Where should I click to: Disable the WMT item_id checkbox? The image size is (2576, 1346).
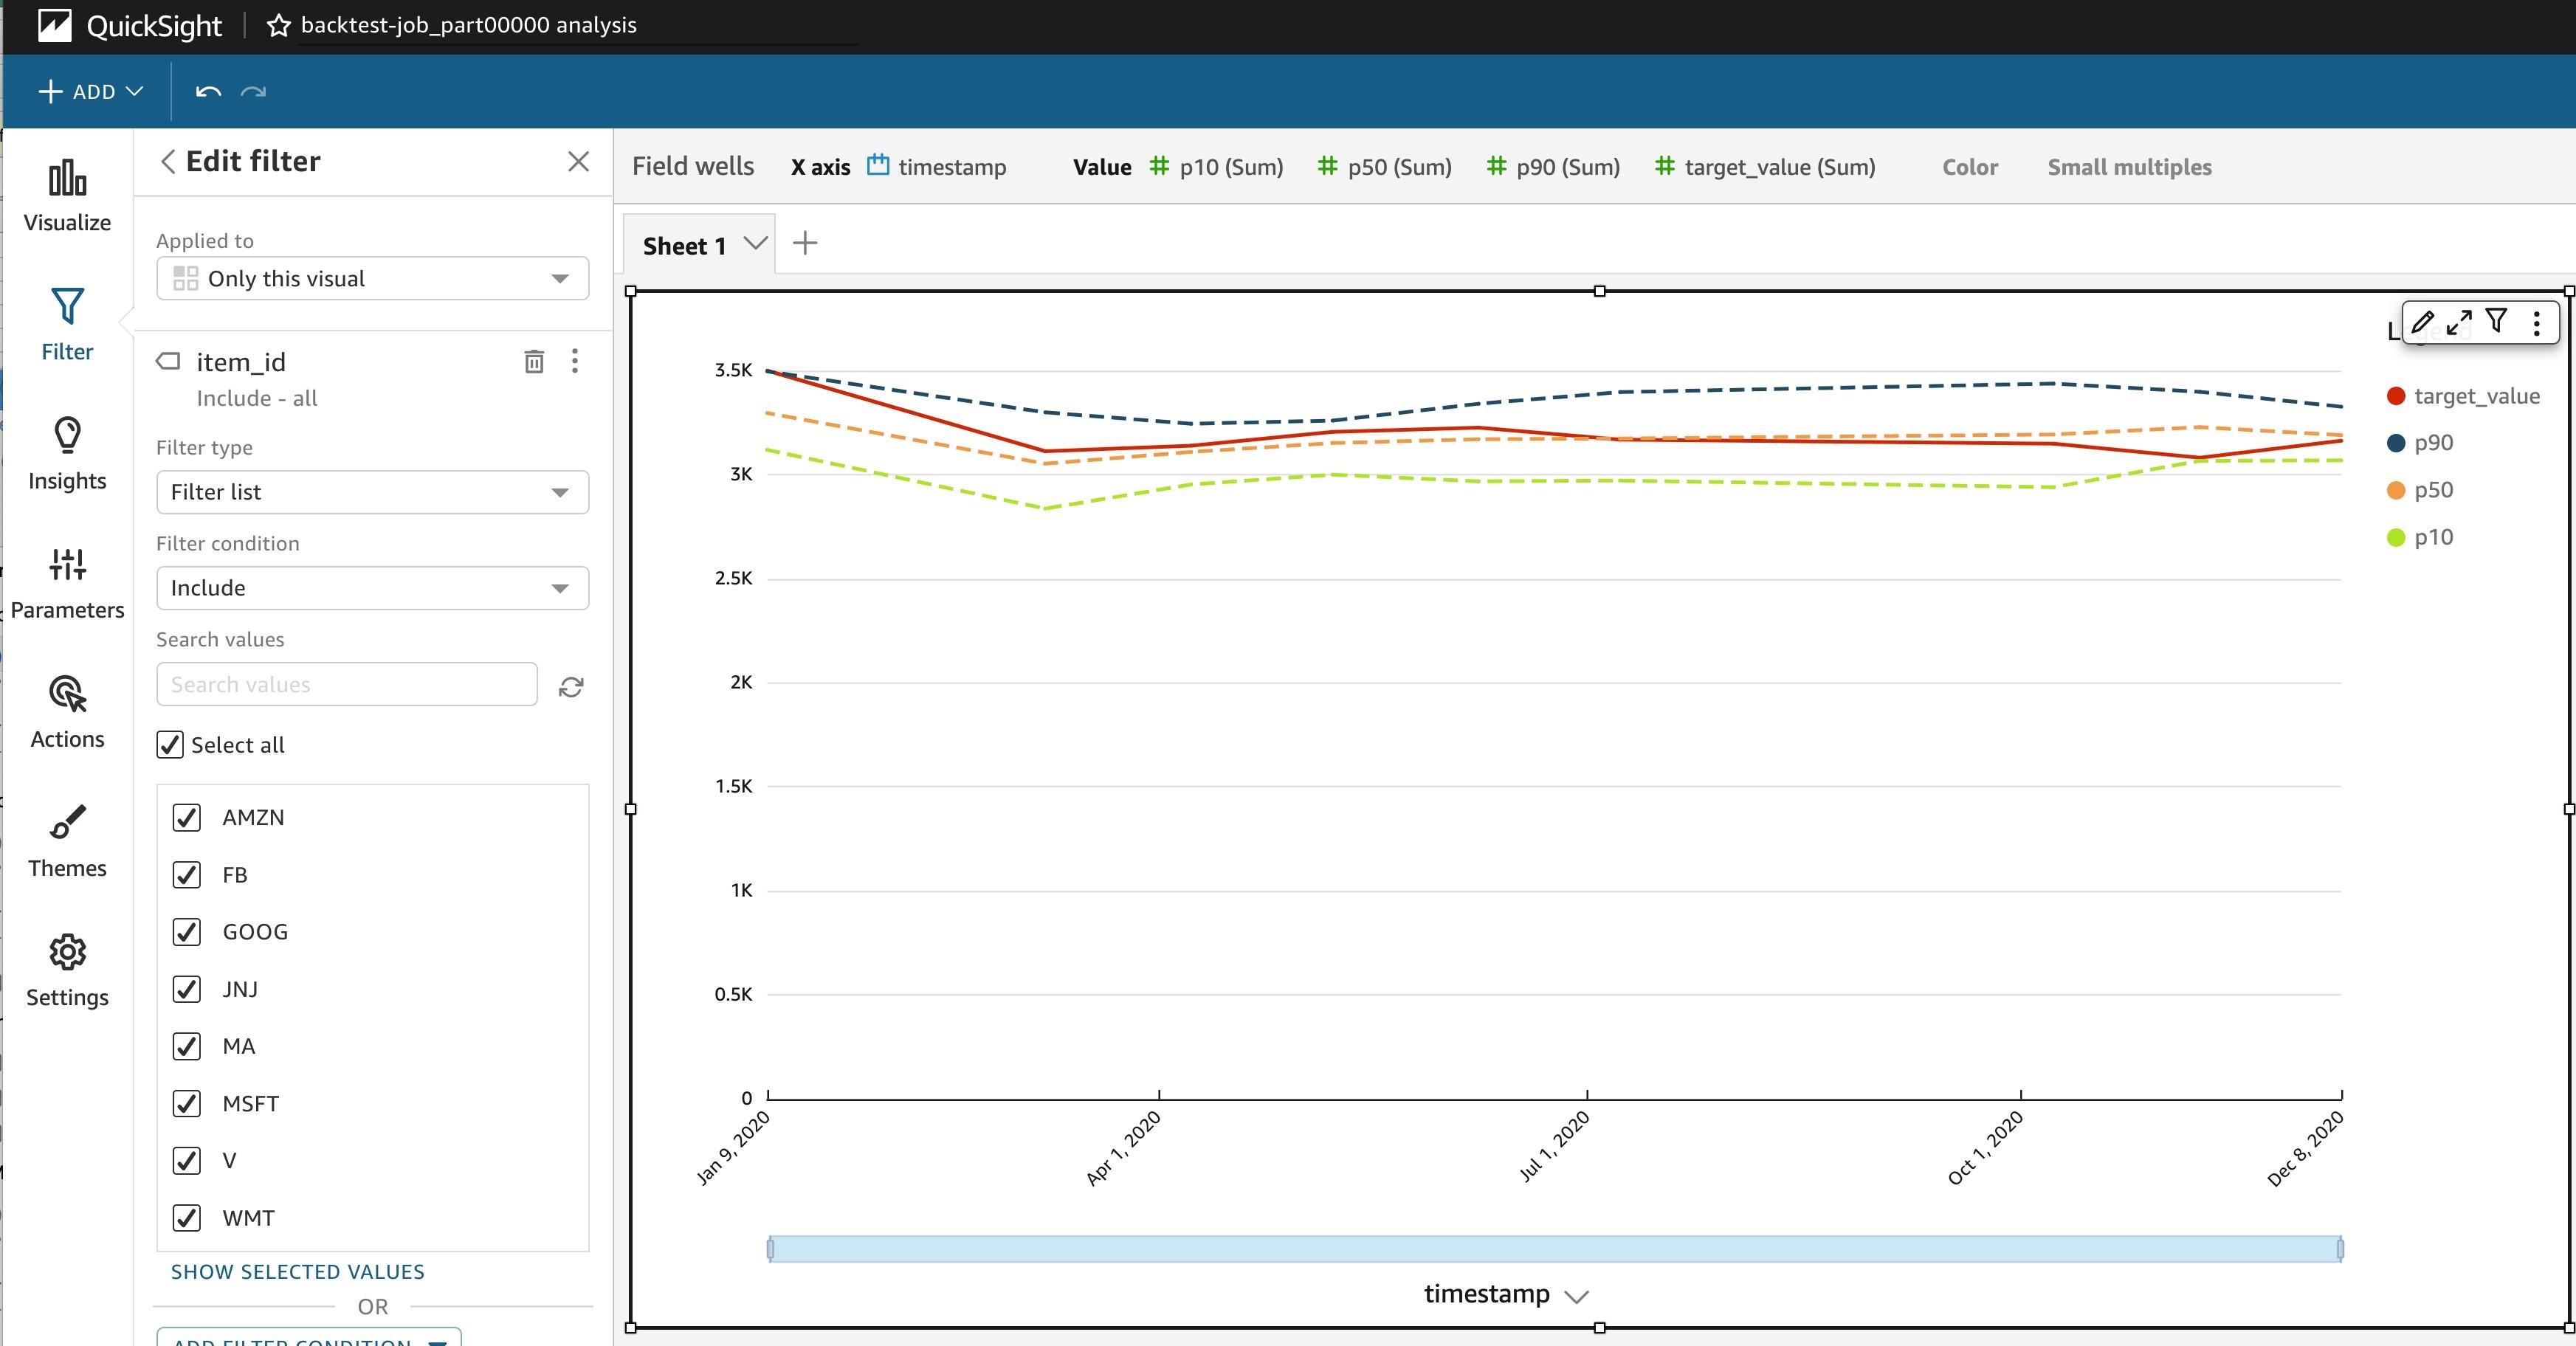coord(186,1217)
